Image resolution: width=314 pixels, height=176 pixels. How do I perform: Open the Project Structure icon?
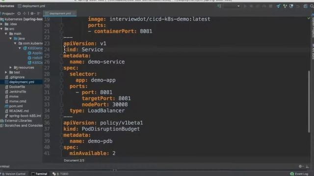tap(305, 6)
